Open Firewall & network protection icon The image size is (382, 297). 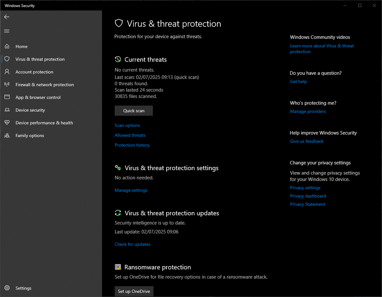pos(7,84)
